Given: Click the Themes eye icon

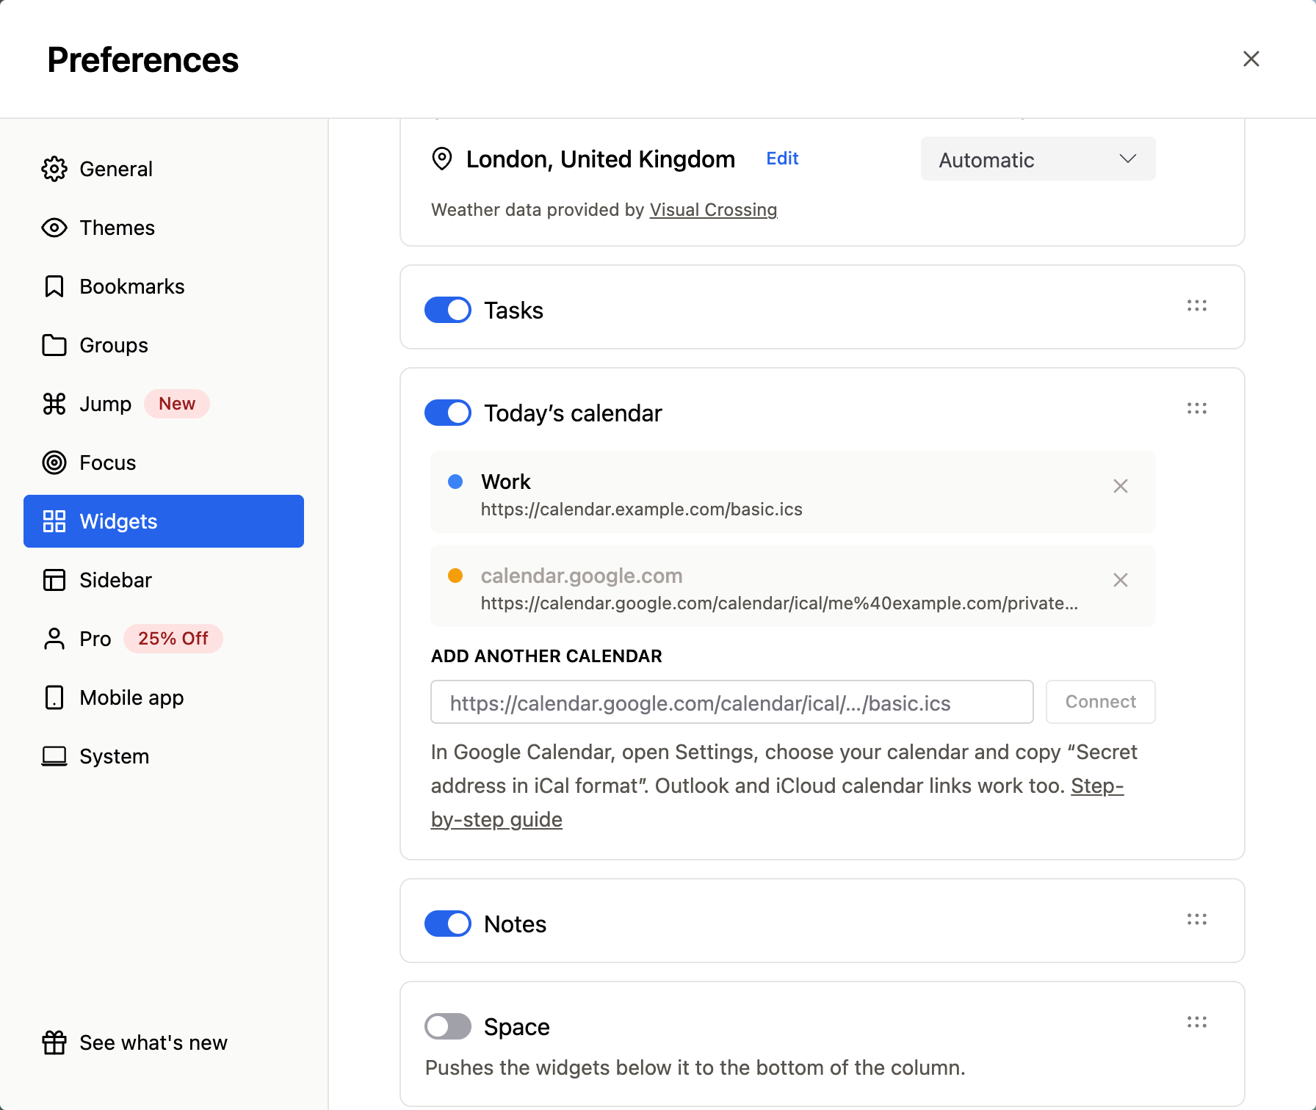Looking at the screenshot, I should coord(54,228).
